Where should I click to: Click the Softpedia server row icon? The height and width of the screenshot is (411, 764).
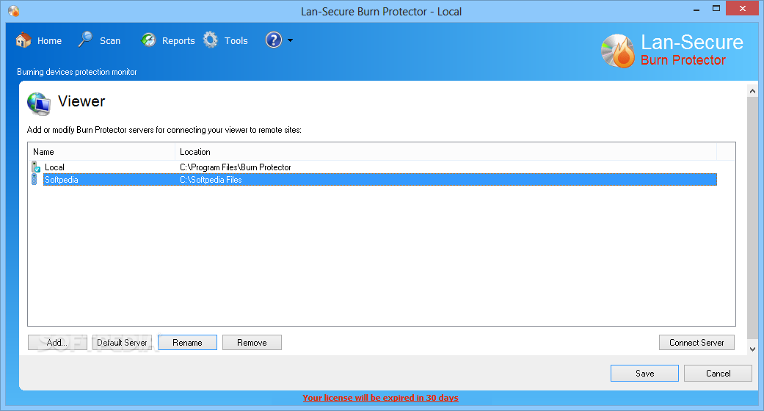34,179
